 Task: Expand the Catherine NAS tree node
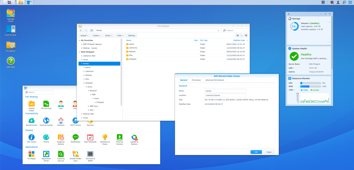(82, 56)
